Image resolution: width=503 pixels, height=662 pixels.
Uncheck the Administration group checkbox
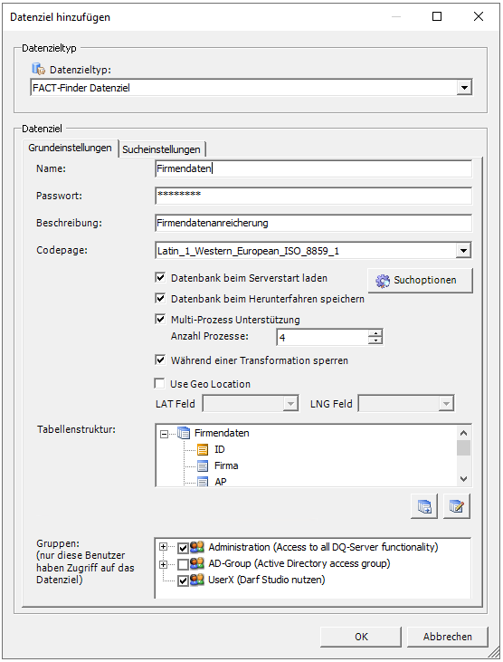pos(183,548)
